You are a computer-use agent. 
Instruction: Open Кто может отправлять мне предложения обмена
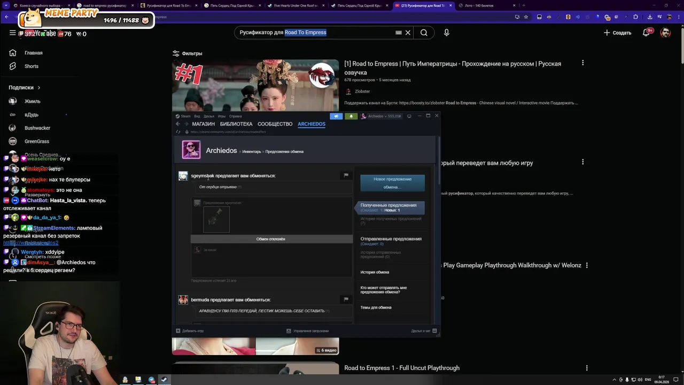[x=384, y=290]
